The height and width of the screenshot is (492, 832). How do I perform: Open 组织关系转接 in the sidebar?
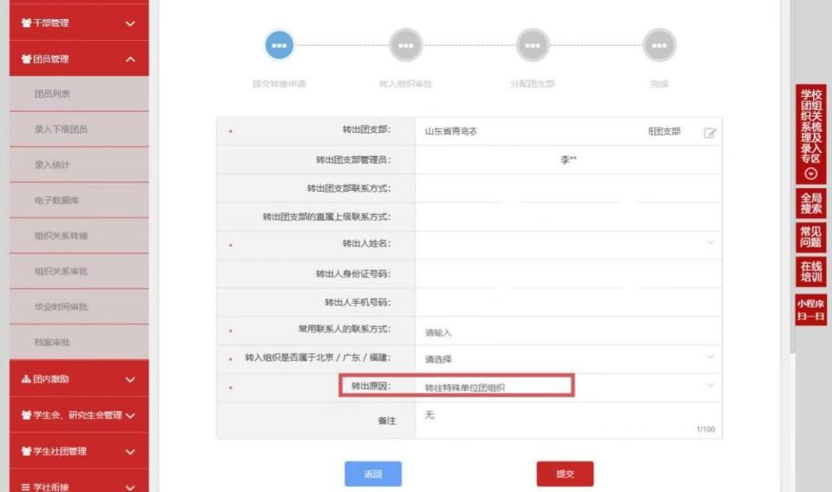coord(79,236)
